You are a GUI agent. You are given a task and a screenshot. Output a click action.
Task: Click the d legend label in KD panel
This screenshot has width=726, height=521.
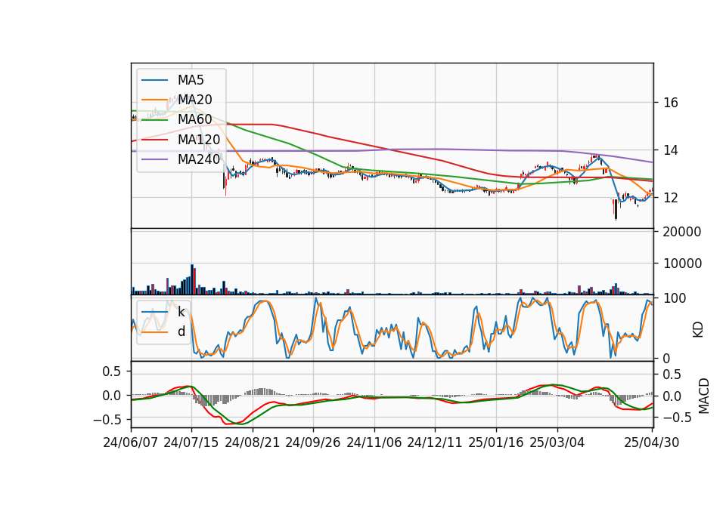[x=181, y=331]
